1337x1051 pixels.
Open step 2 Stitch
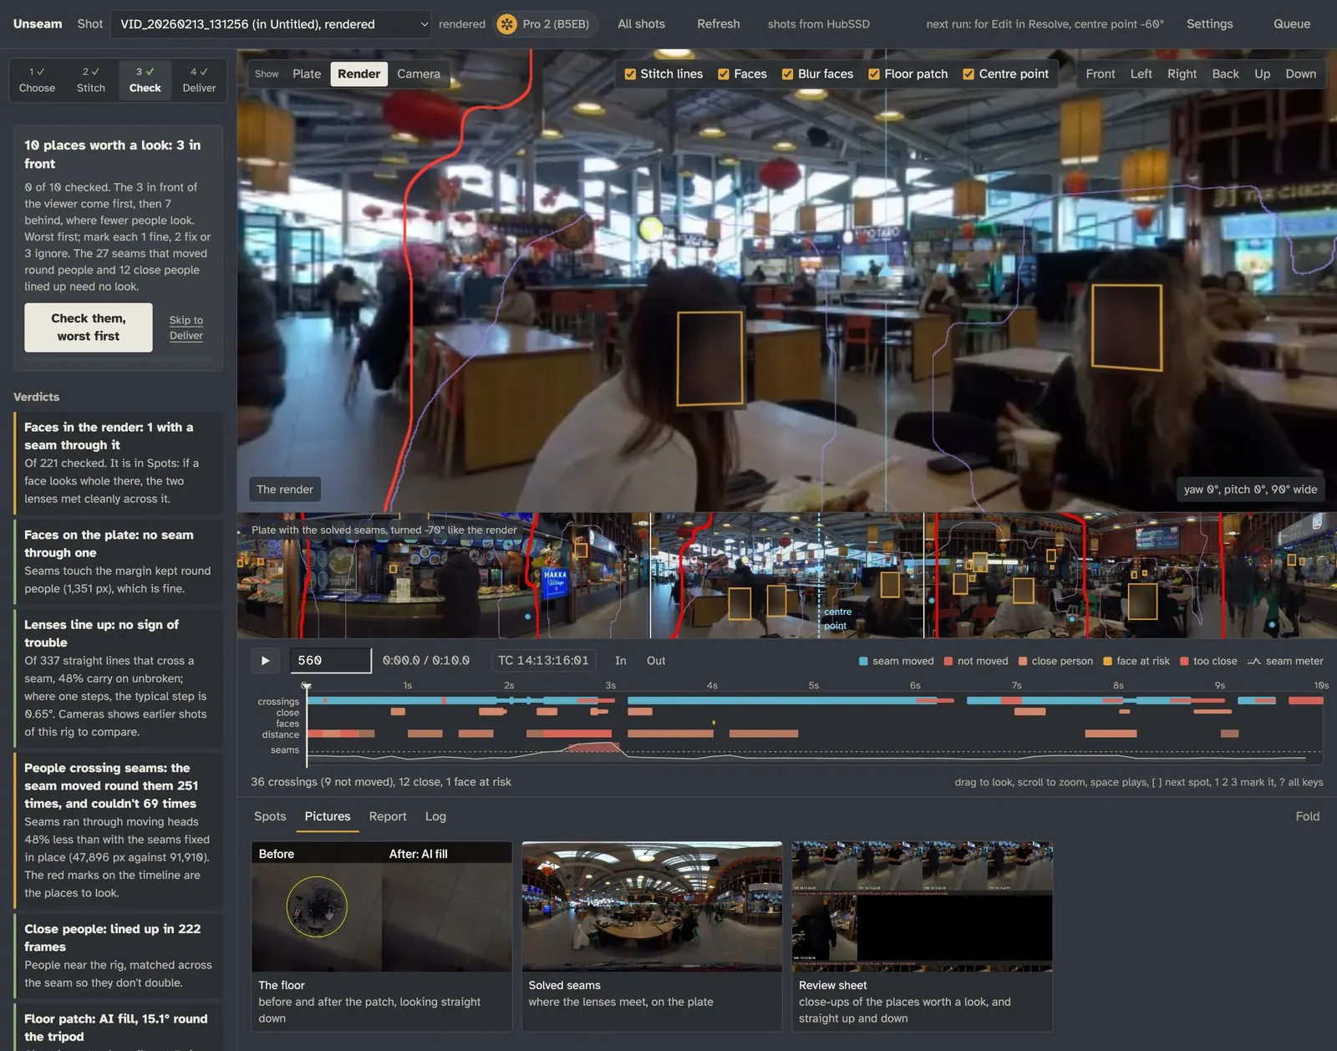(x=91, y=80)
